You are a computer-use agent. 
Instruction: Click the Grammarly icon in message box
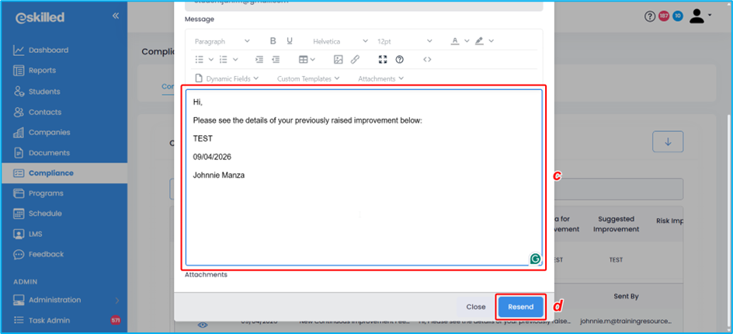tap(535, 259)
